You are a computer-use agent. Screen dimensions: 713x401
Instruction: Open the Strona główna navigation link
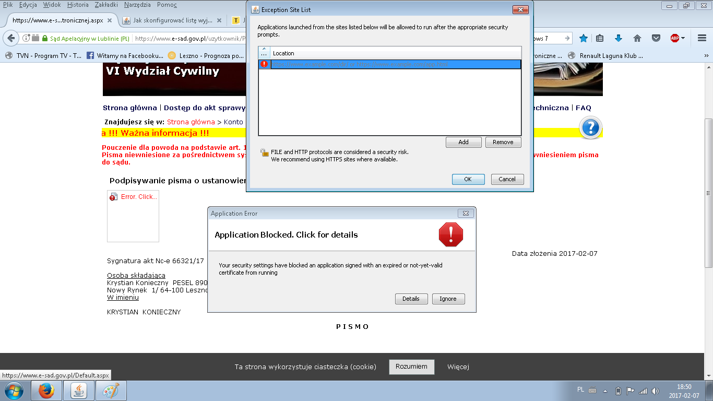tap(130, 108)
